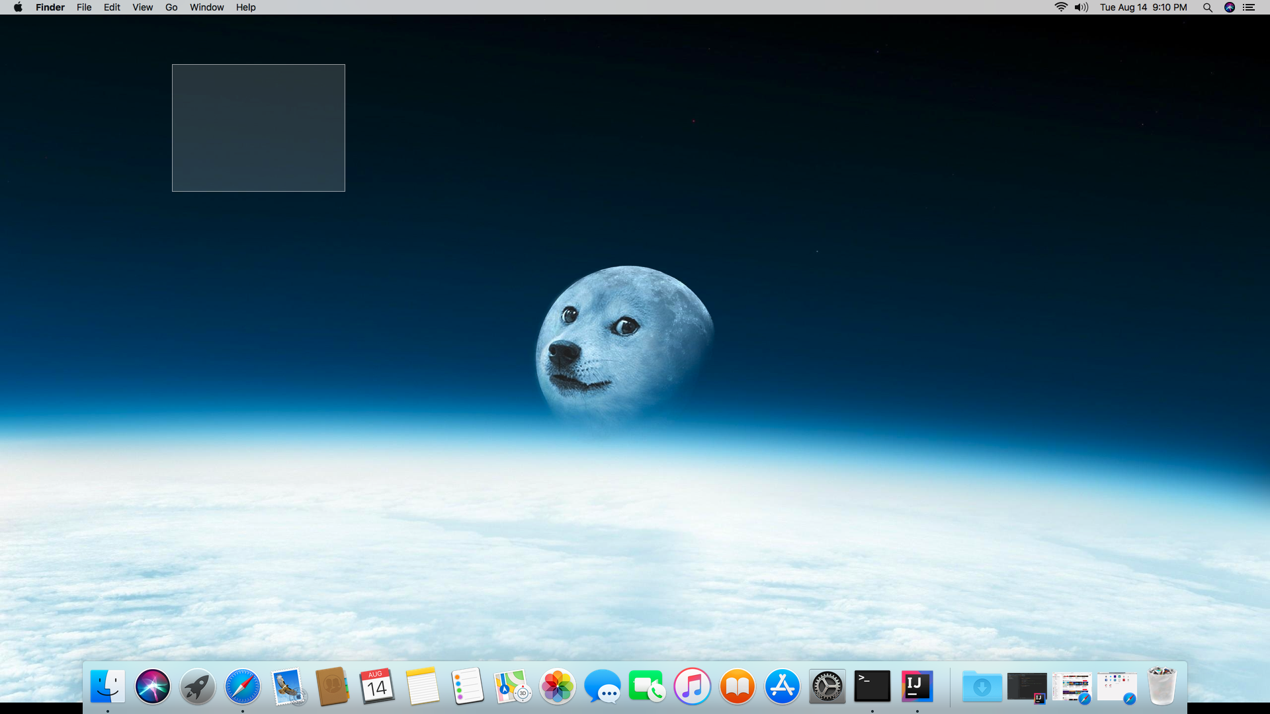Open Maps app in Dock

coord(512,686)
